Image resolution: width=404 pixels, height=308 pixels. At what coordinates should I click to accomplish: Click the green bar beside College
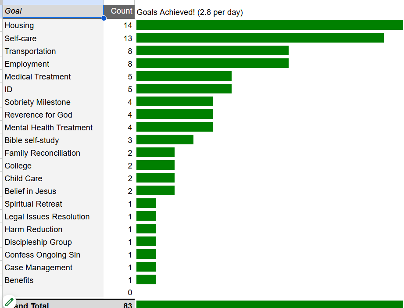click(155, 165)
